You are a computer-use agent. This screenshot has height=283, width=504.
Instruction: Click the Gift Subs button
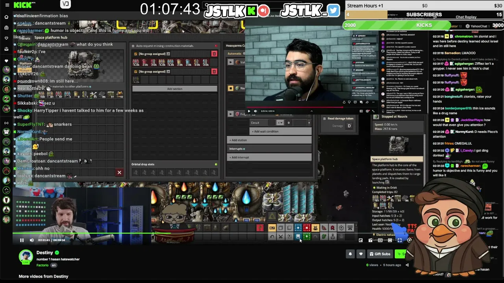[380, 254]
